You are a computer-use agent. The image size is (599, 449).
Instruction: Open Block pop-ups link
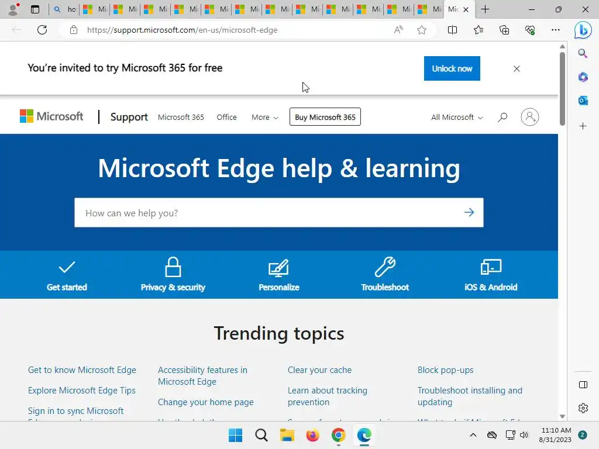point(445,370)
